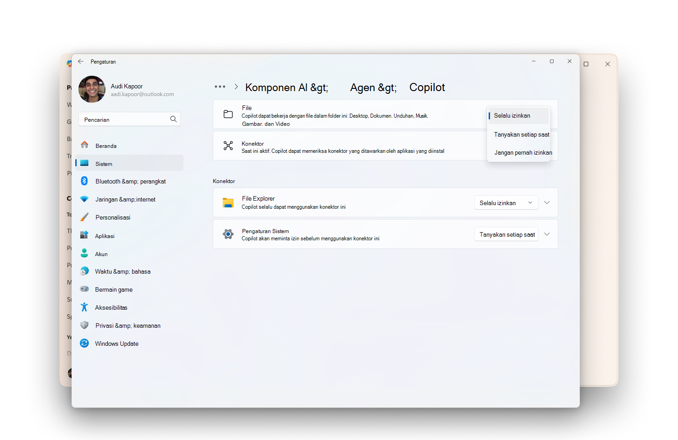The height and width of the screenshot is (440, 678).
Task: Click the aadi.kapoor@outlook.com email text
Action: [x=142, y=94]
